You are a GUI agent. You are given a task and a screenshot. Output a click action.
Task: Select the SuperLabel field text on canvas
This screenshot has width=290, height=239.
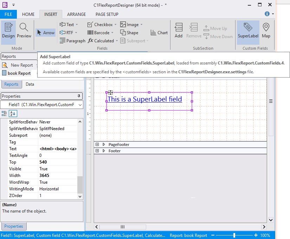[144, 99]
